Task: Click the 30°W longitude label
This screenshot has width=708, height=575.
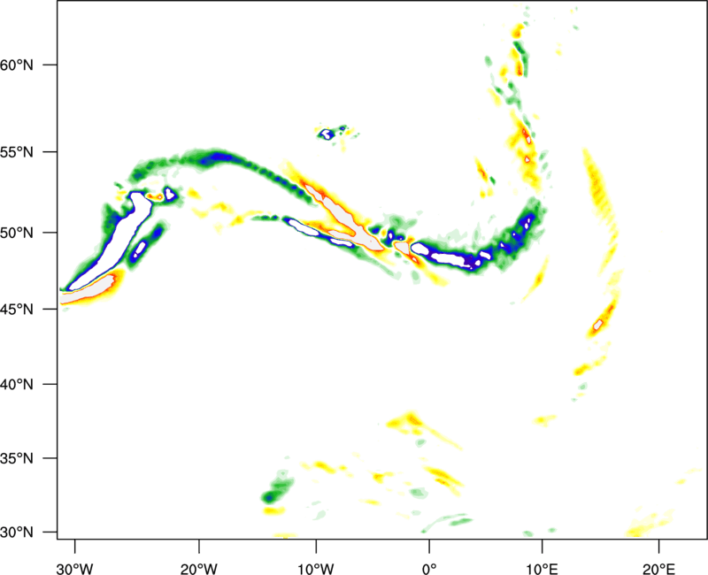Action: (x=75, y=569)
